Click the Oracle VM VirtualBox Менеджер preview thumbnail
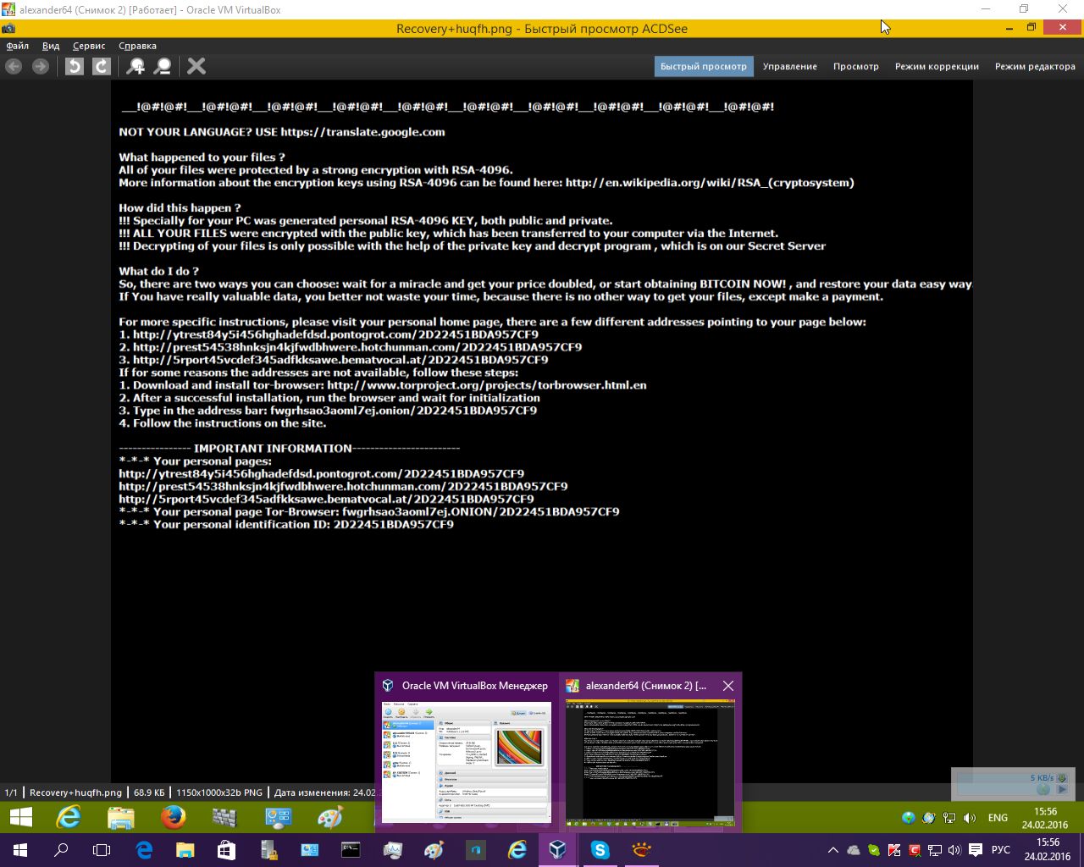 [466, 761]
